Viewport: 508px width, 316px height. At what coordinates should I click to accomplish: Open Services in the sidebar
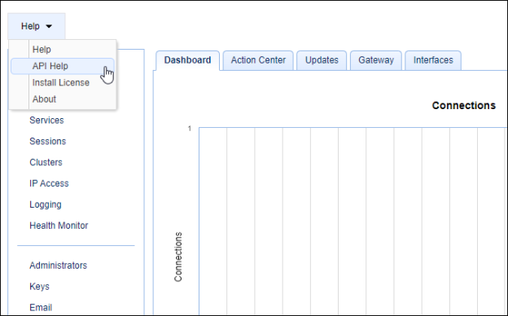(x=46, y=121)
